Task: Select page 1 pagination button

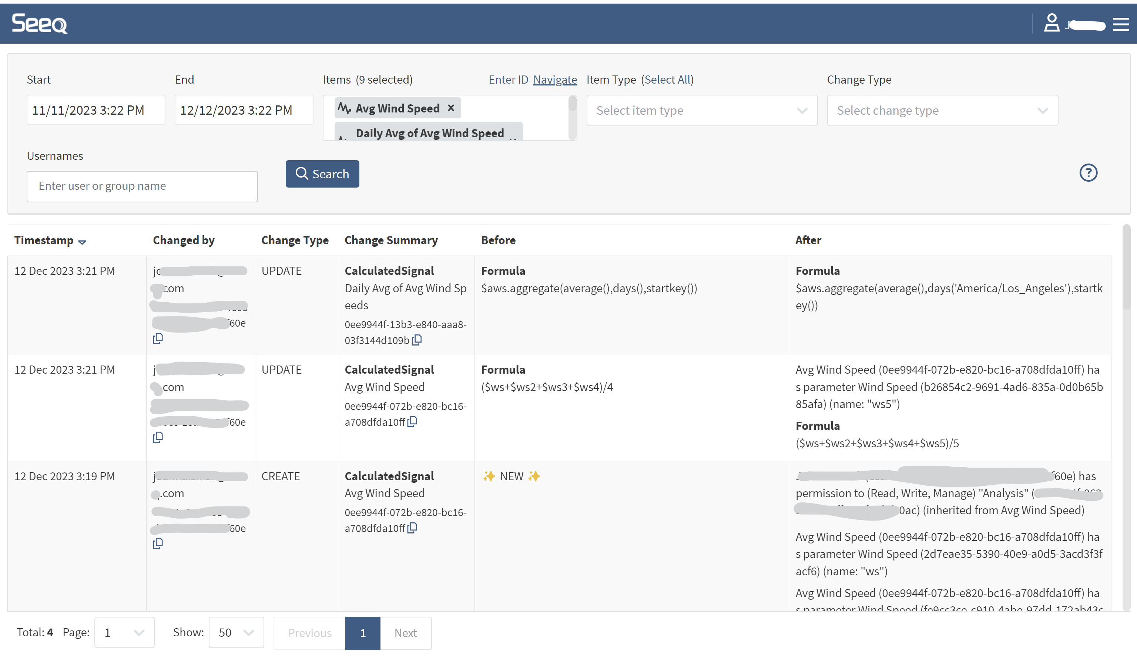Action: pos(363,633)
